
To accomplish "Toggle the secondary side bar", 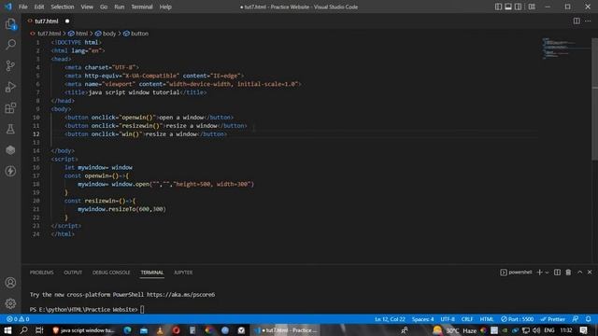I will pos(518,7).
